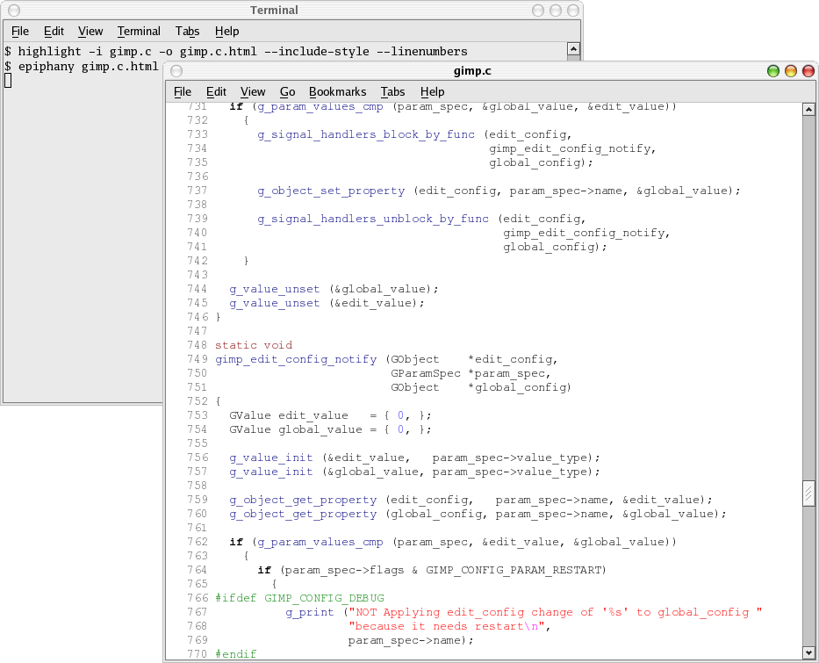The image size is (819, 663).
Task: Click g_param_values_cmp on line 762
Action: 320,543
